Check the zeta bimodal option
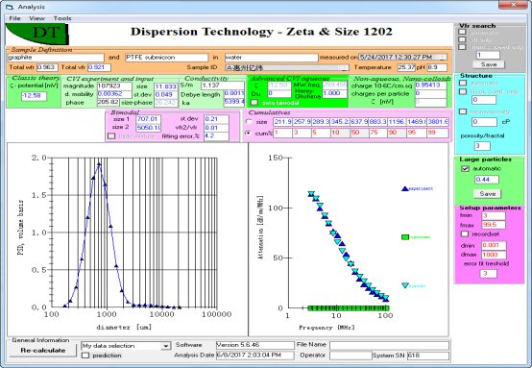This screenshot has width=532, height=368. click(x=254, y=102)
